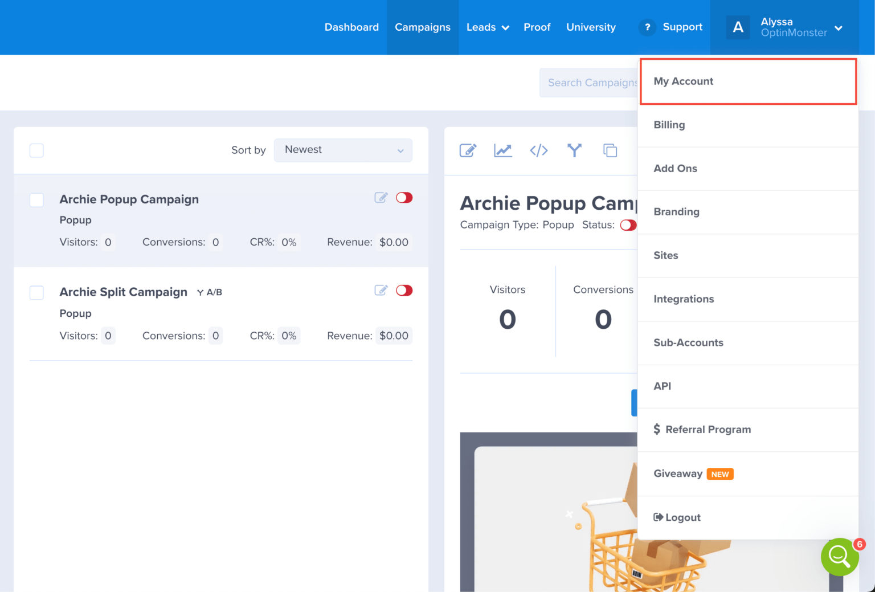Screen dimensions: 875x592
Task: Open the campaign edit icon in the toolbar
Action: [468, 150]
